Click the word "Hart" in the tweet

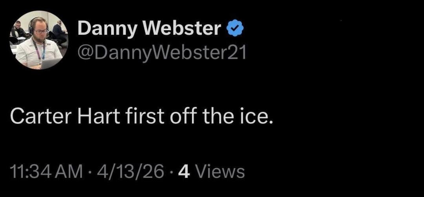tap(91, 117)
